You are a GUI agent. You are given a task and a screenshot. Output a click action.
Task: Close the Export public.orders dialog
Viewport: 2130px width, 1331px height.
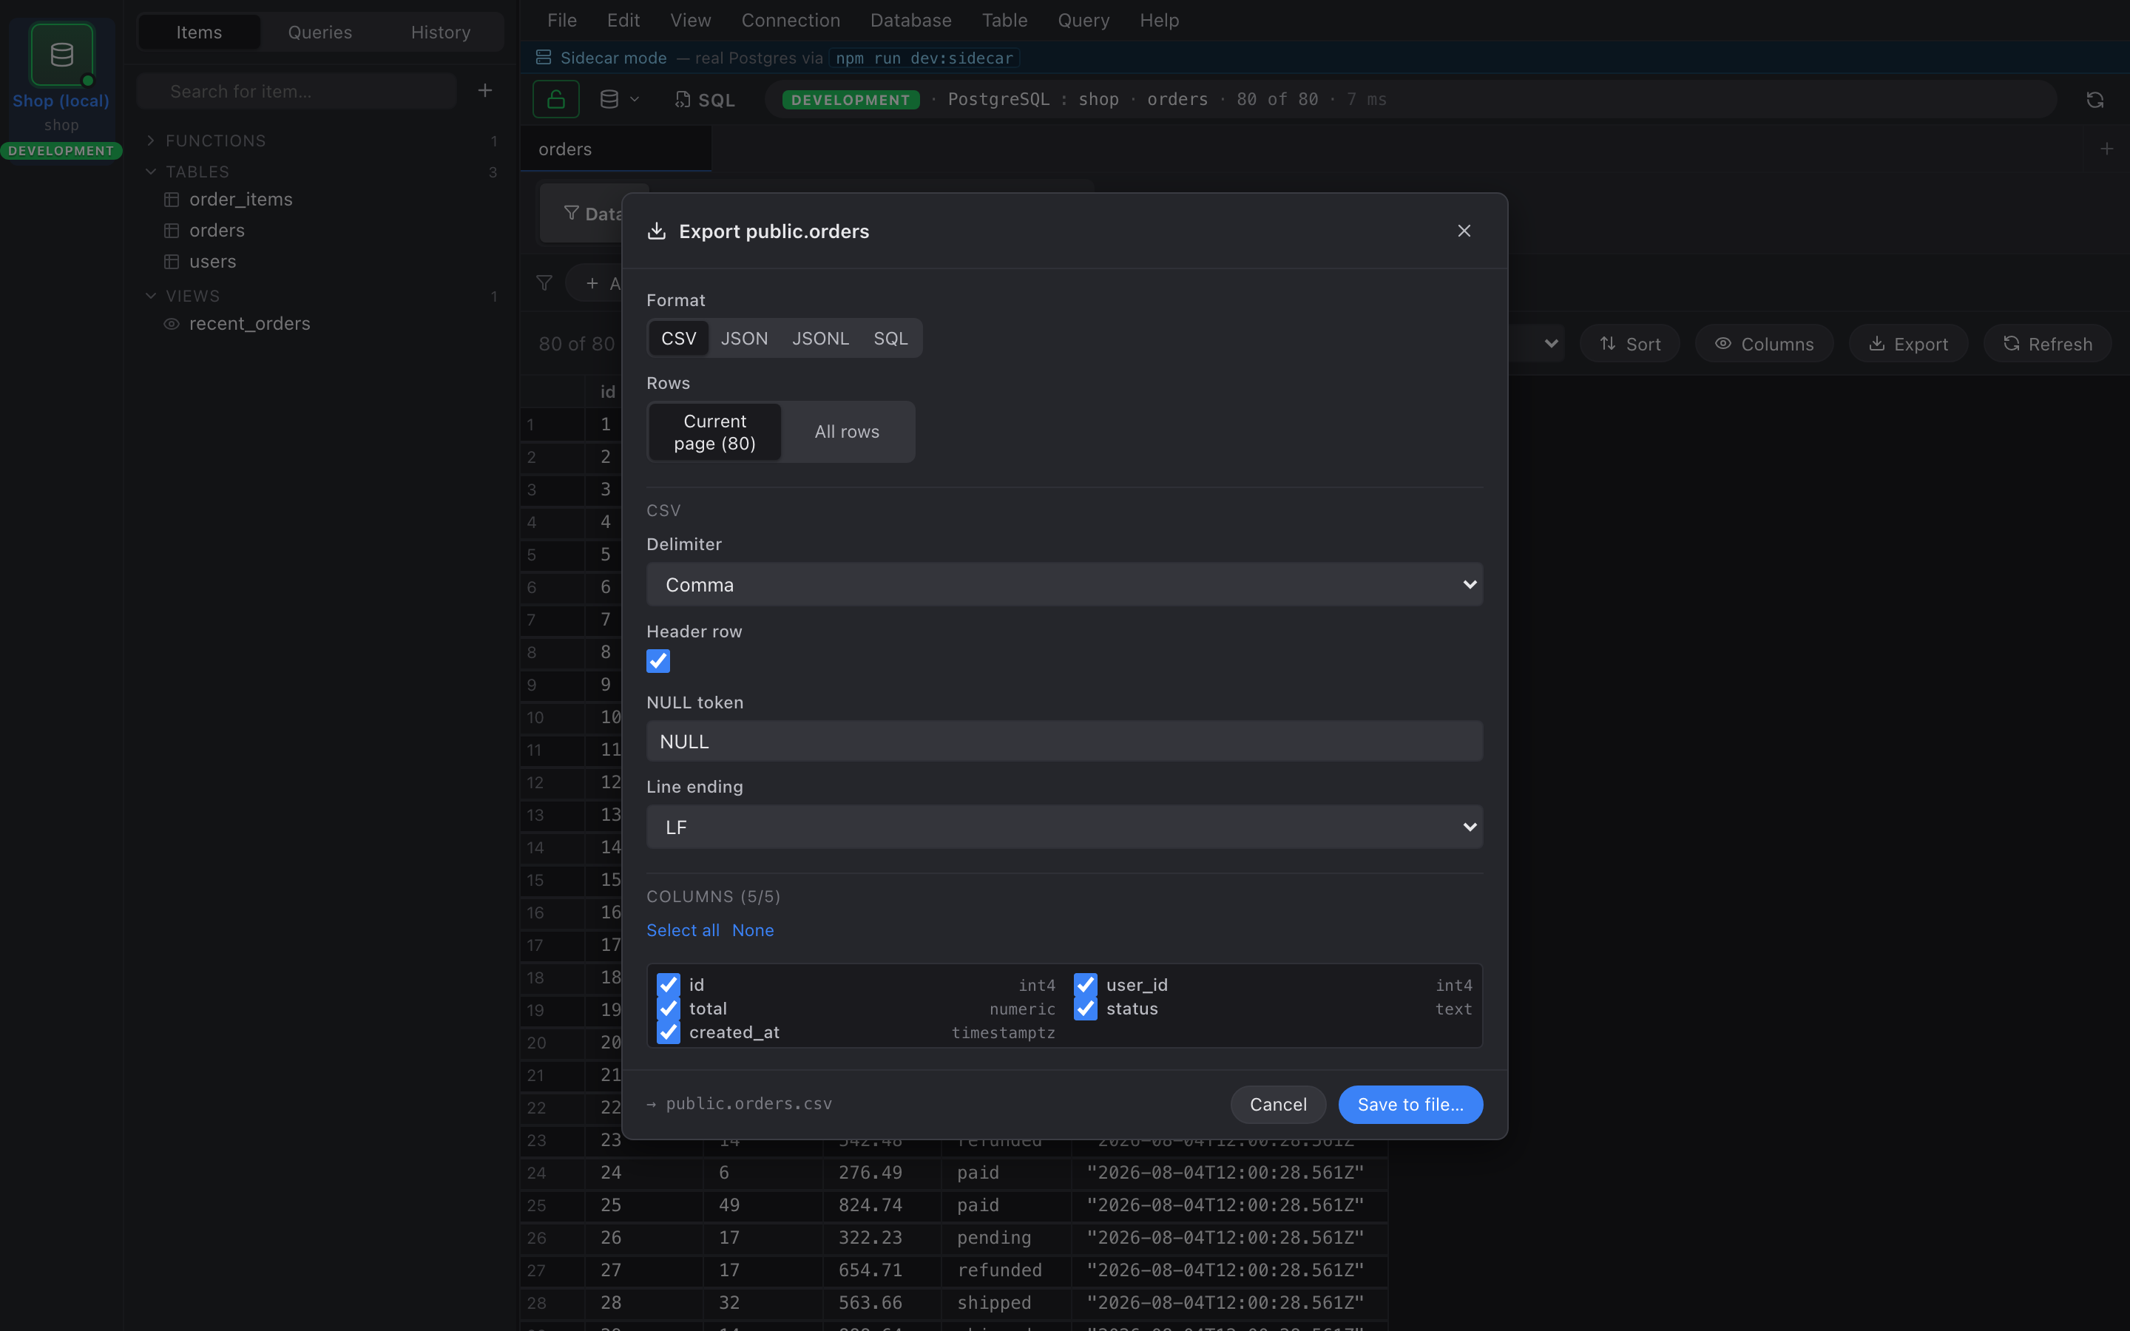pos(1464,231)
